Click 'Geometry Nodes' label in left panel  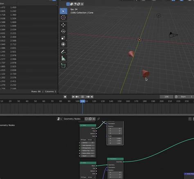click(x=7, y=125)
